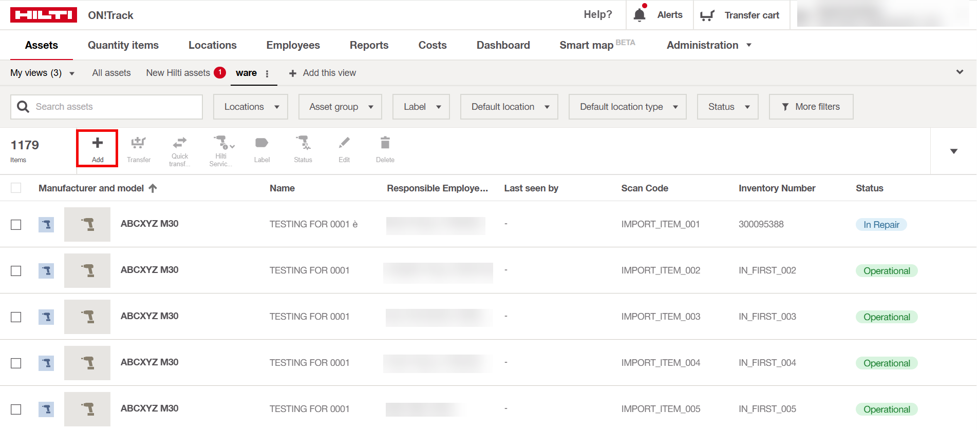Open the Smart map BETA tab

point(597,45)
